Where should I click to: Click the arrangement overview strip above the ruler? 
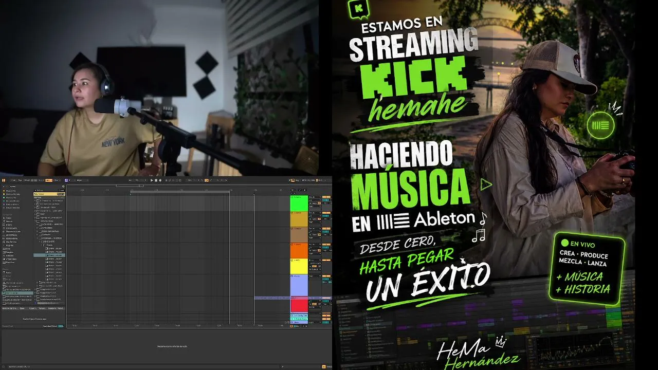pos(177,186)
